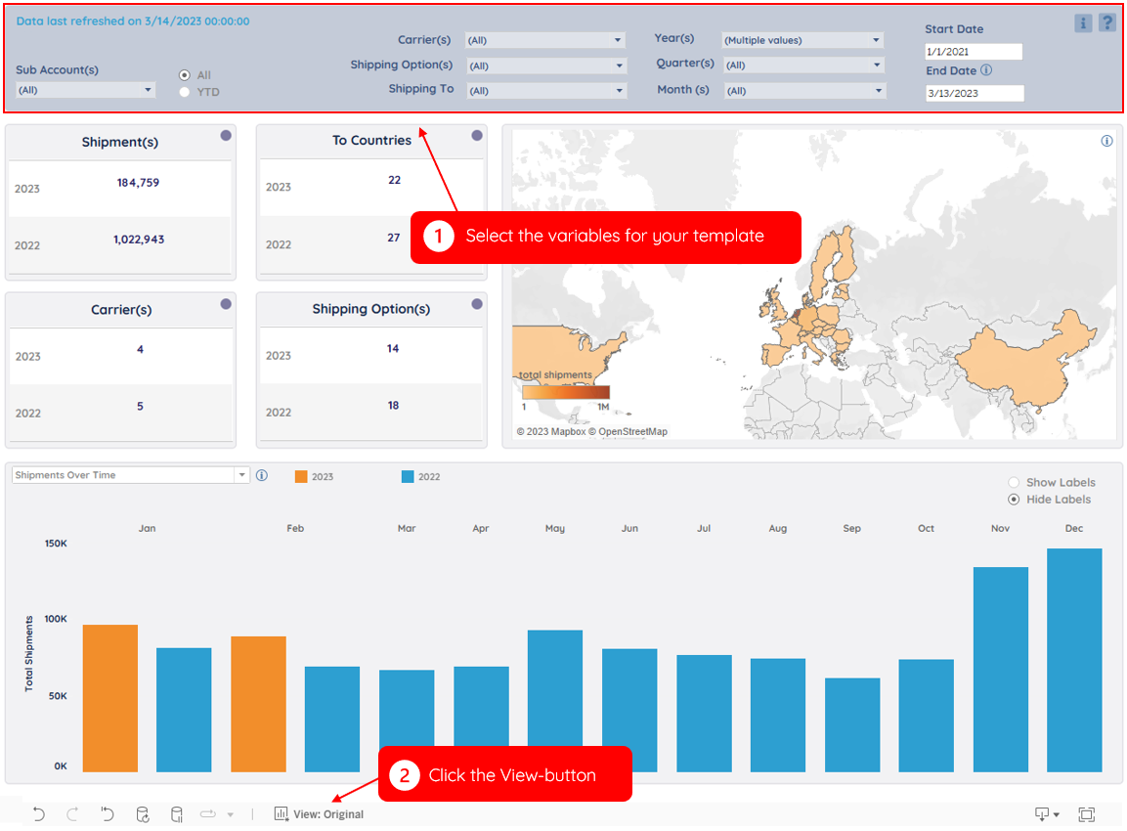This screenshot has width=1127, height=831.
Task: Click the 2023 Carrier(s) value 4
Action: [140, 349]
